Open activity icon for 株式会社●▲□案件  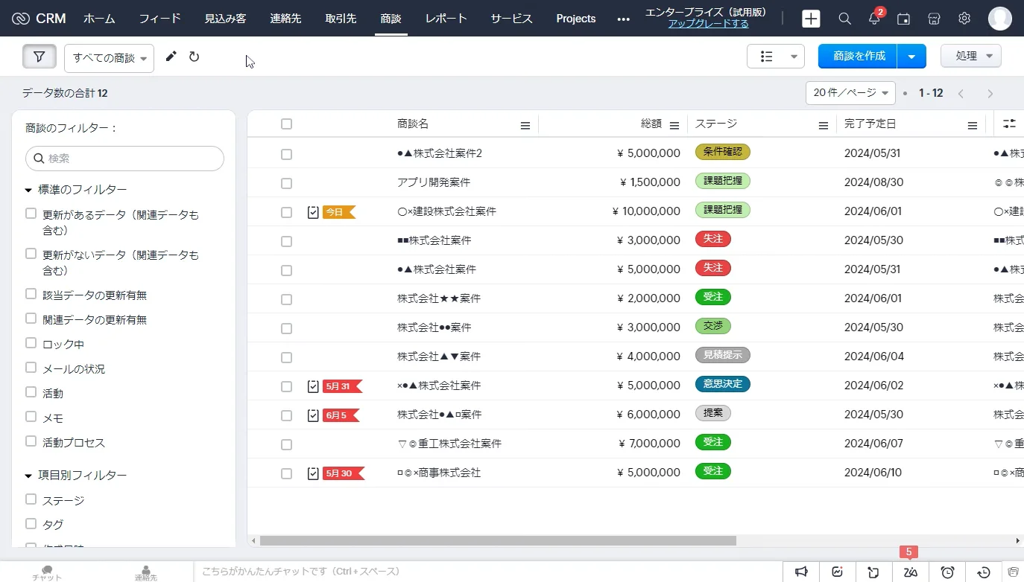tap(313, 415)
